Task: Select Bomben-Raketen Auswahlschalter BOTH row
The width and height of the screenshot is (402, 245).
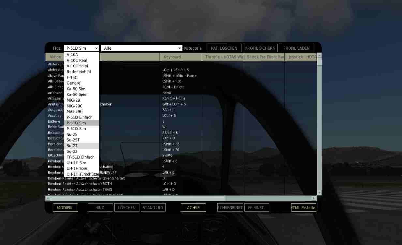Action: coord(181,184)
